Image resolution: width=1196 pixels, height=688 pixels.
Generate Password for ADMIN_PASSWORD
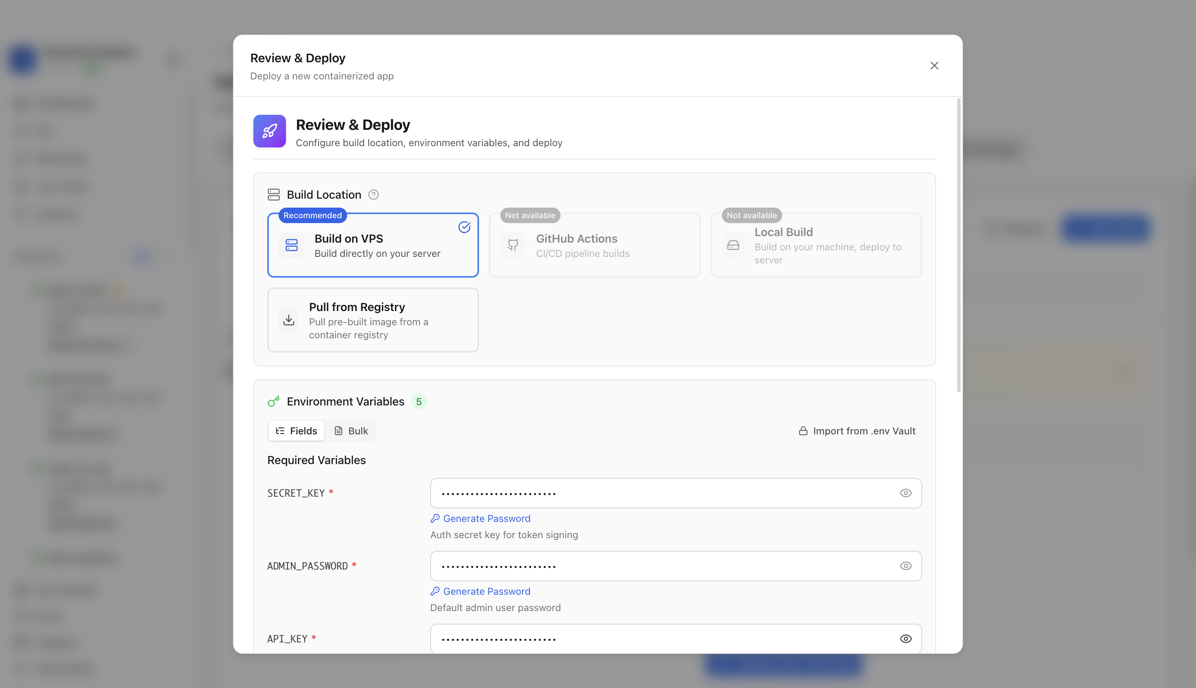[480, 592]
